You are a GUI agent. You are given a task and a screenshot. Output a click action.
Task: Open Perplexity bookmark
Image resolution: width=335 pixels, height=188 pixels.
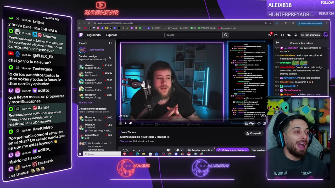click(x=173, y=28)
